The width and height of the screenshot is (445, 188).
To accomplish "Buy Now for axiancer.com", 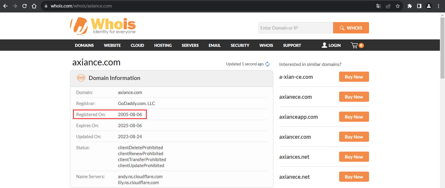I will [354, 137].
